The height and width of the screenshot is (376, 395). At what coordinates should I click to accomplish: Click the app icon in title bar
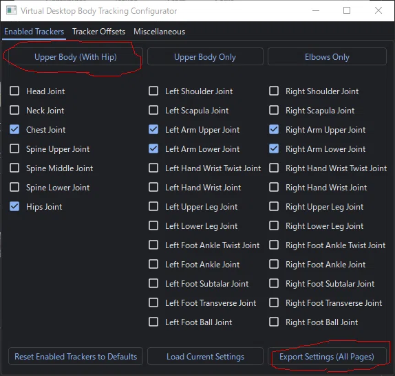pyautogui.click(x=11, y=10)
